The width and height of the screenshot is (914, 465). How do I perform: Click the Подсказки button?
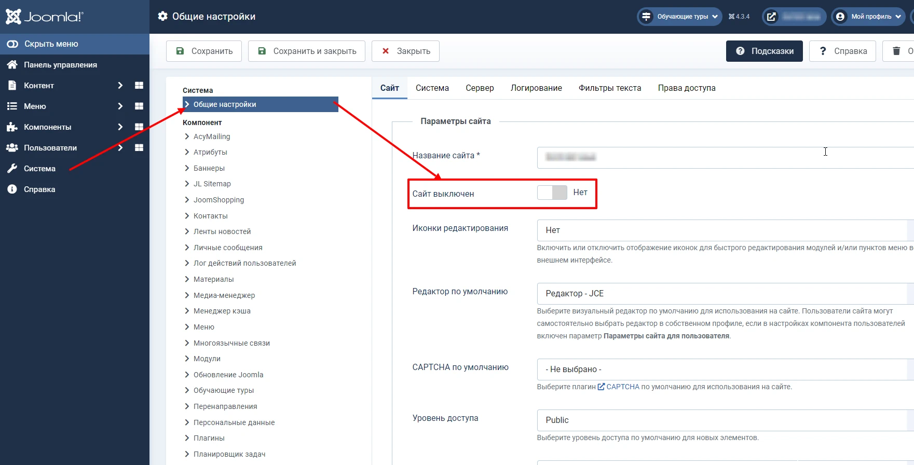tap(765, 51)
